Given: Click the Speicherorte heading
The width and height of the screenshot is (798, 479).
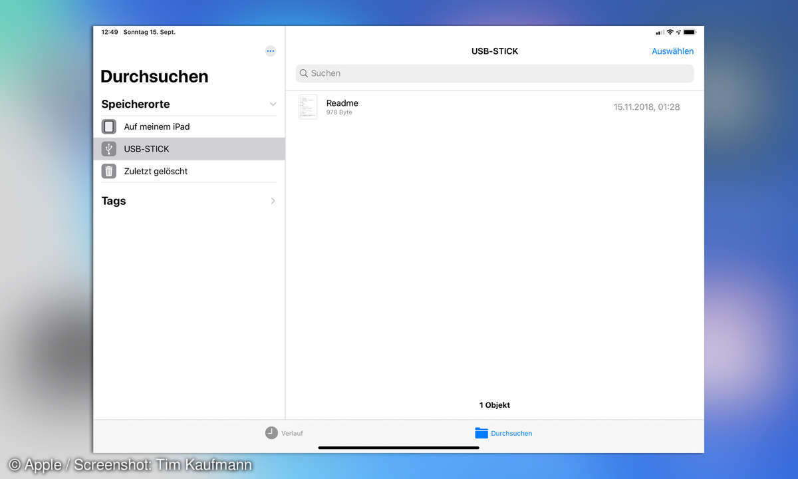Looking at the screenshot, I should 136,104.
